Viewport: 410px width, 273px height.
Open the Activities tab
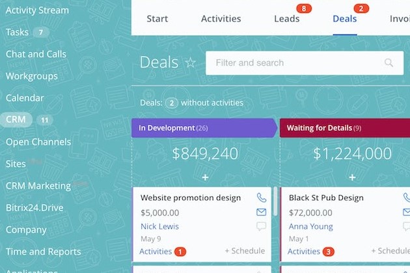221,18
